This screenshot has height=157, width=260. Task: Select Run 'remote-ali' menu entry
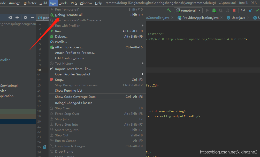[x=97, y=10]
